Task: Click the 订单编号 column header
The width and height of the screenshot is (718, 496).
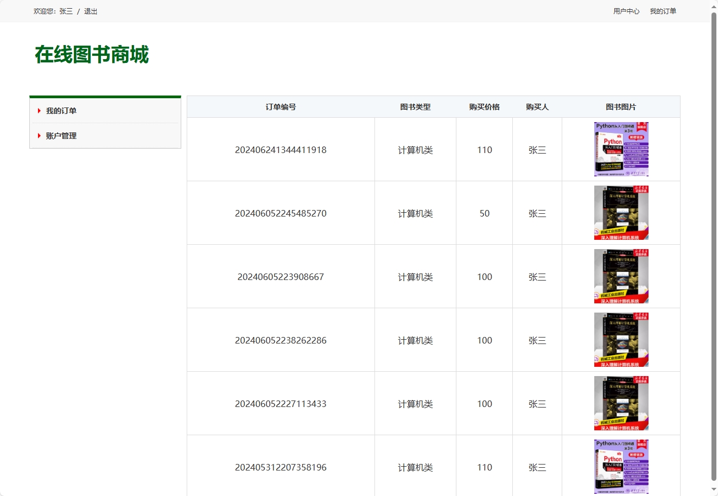Action: click(x=281, y=107)
